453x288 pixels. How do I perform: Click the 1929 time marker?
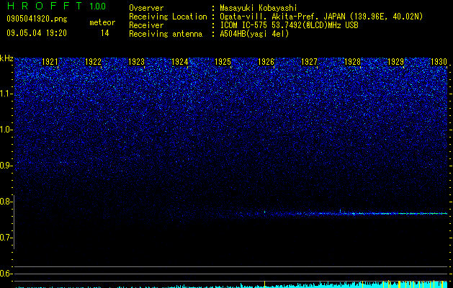[x=395, y=62]
